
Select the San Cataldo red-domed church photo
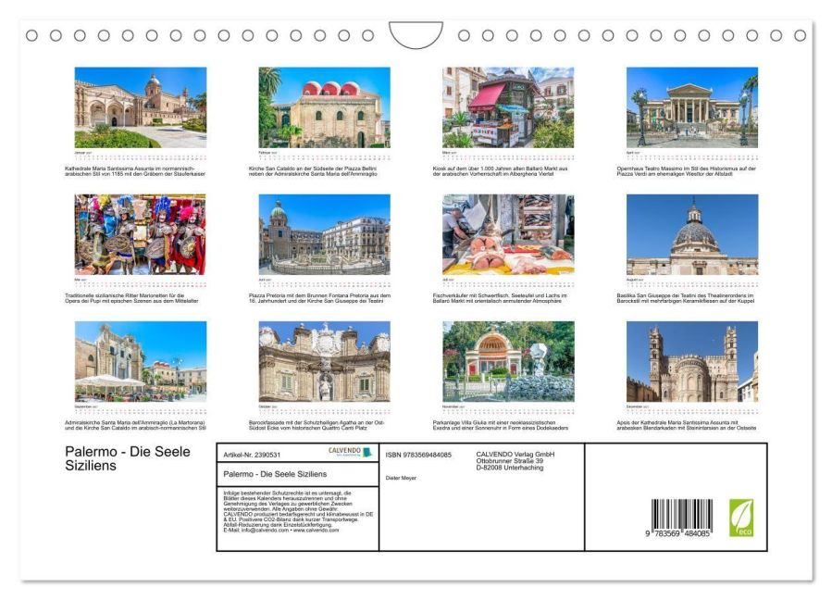324,107
